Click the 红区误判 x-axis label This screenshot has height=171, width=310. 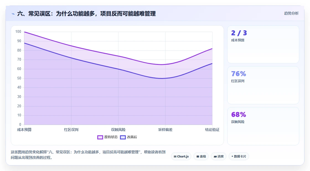[x=71, y=130]
